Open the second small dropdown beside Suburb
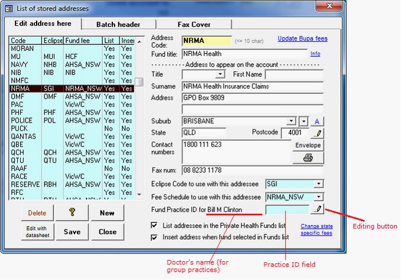This screenshot has width=401, height=280. pyautogui.click(x=303, y=121)
